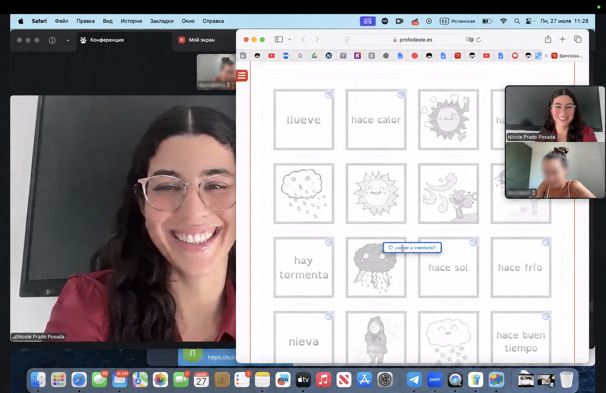This screenshot has width=606, height=393.
Task: Flip the 'hace calor' memory card
Action: [376, 119]
